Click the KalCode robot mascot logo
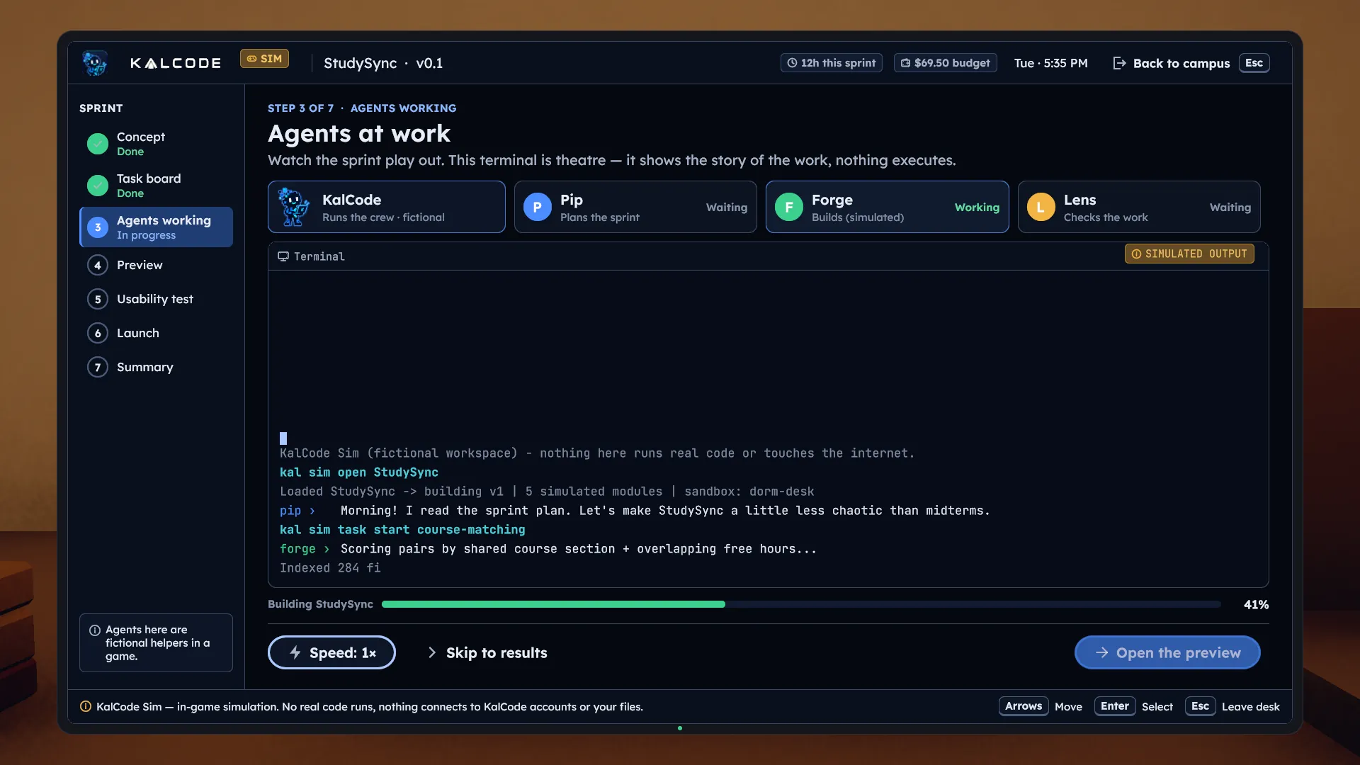 point(95,63)
